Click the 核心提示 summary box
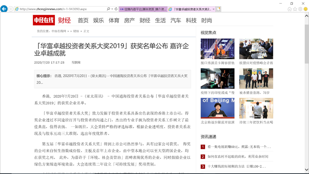This screenshot has height=174, width=309. pyautogui.click(x=112, y=79)
